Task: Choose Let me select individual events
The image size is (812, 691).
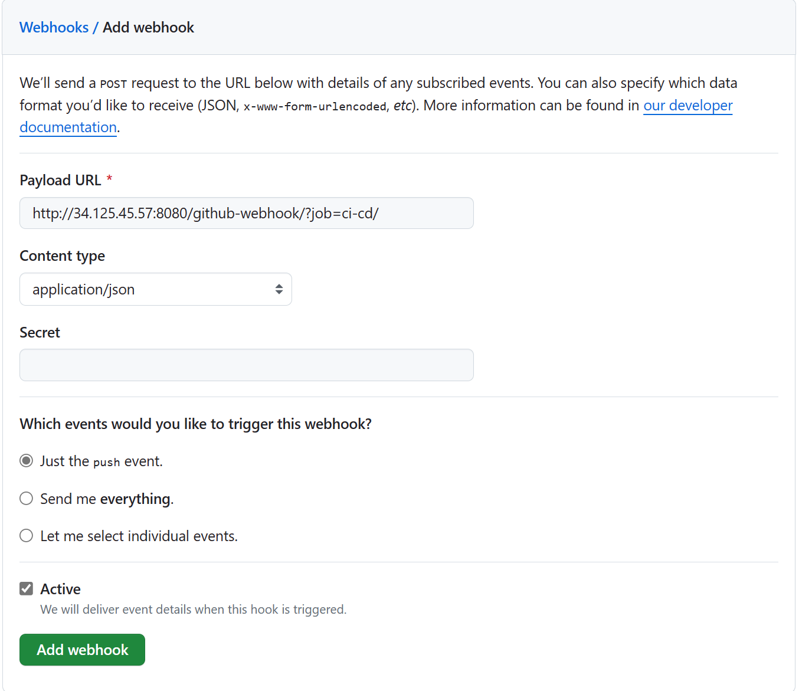Action: (27, 536)
